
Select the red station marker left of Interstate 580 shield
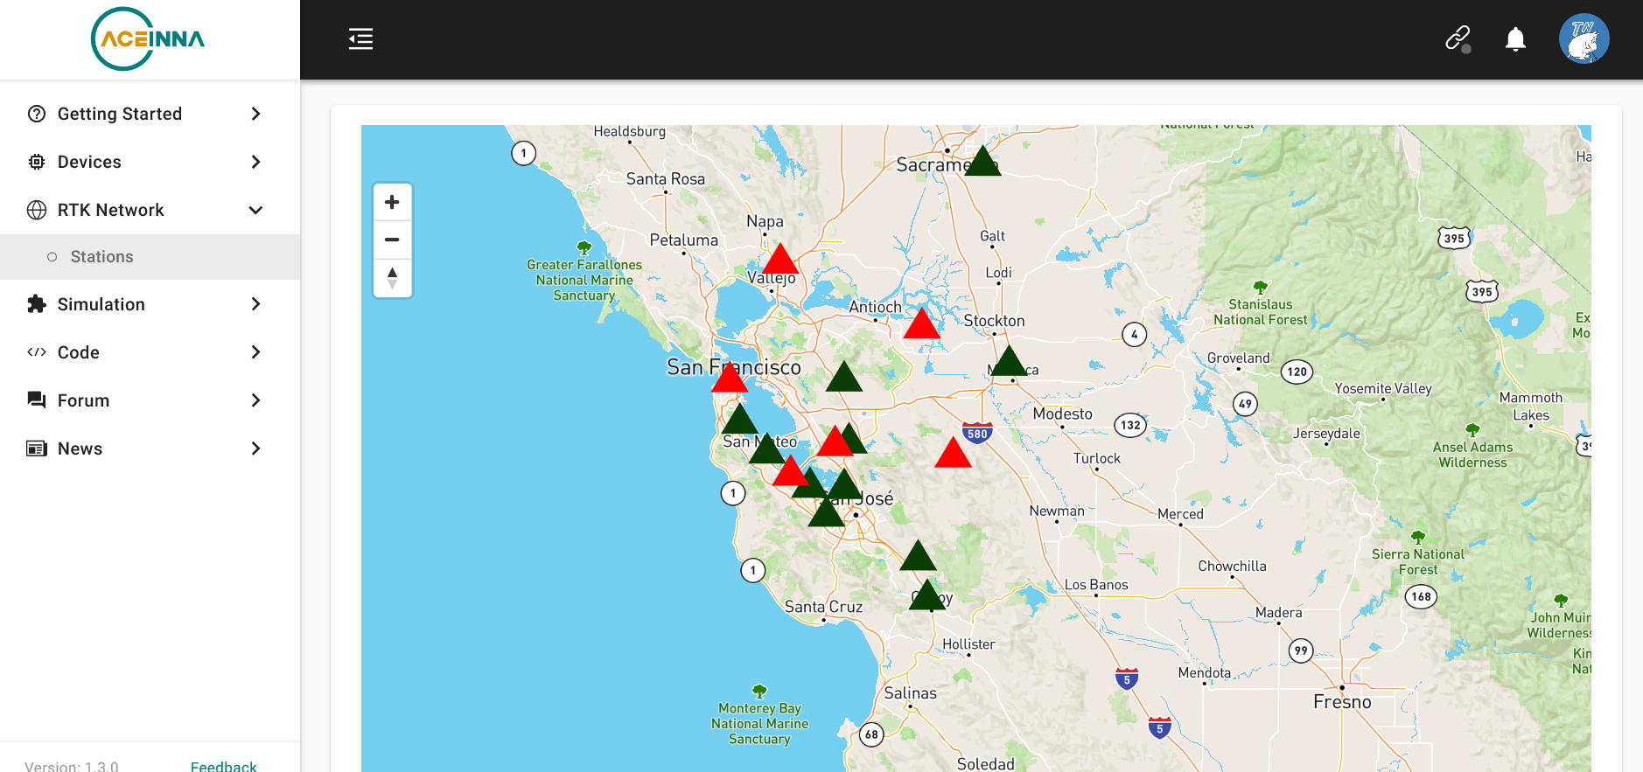pyautogui.click(x=953, y=452)
